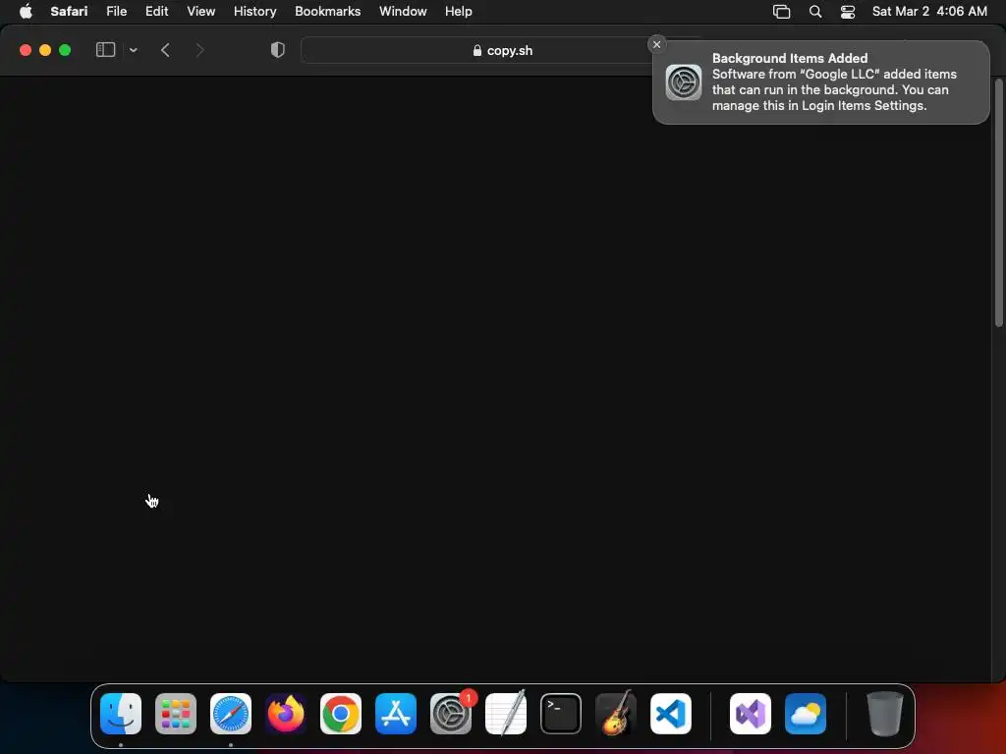Go forward to the next page
Screen dimensions: 1006x754
(x=199, y=50)
